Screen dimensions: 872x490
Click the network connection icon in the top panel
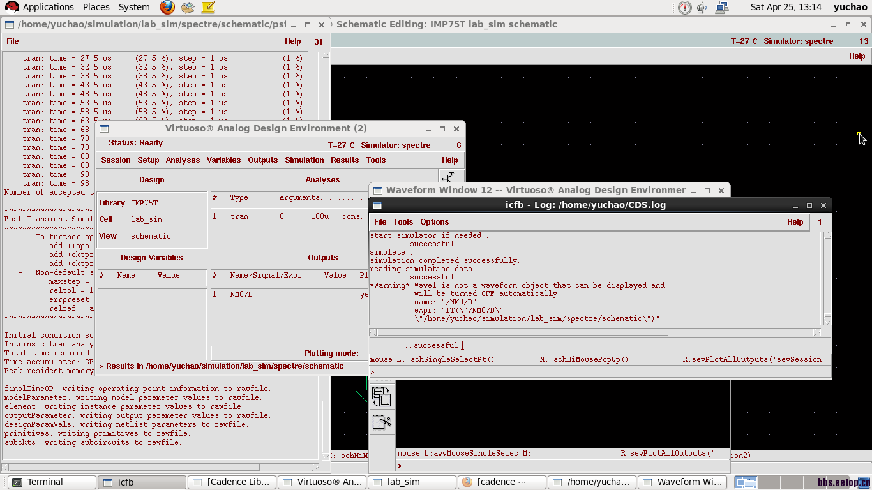[x=721, y=8]
